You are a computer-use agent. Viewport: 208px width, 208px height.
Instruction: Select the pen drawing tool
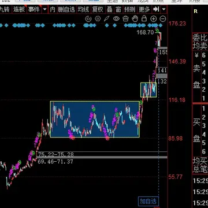107,18
